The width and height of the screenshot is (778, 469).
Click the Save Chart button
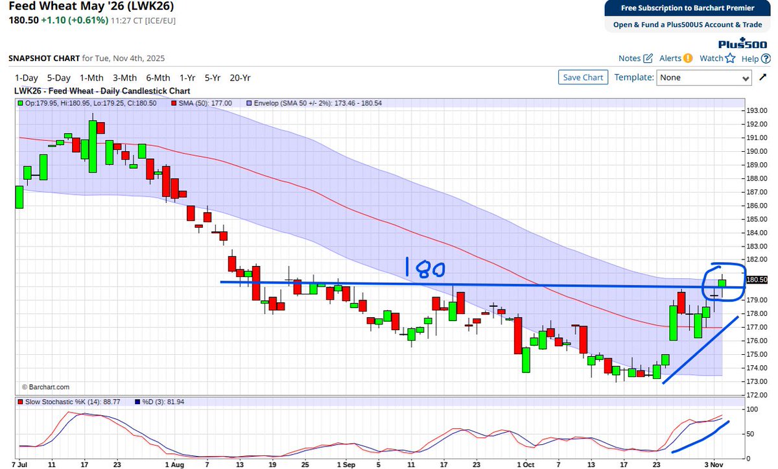(583, 77)
